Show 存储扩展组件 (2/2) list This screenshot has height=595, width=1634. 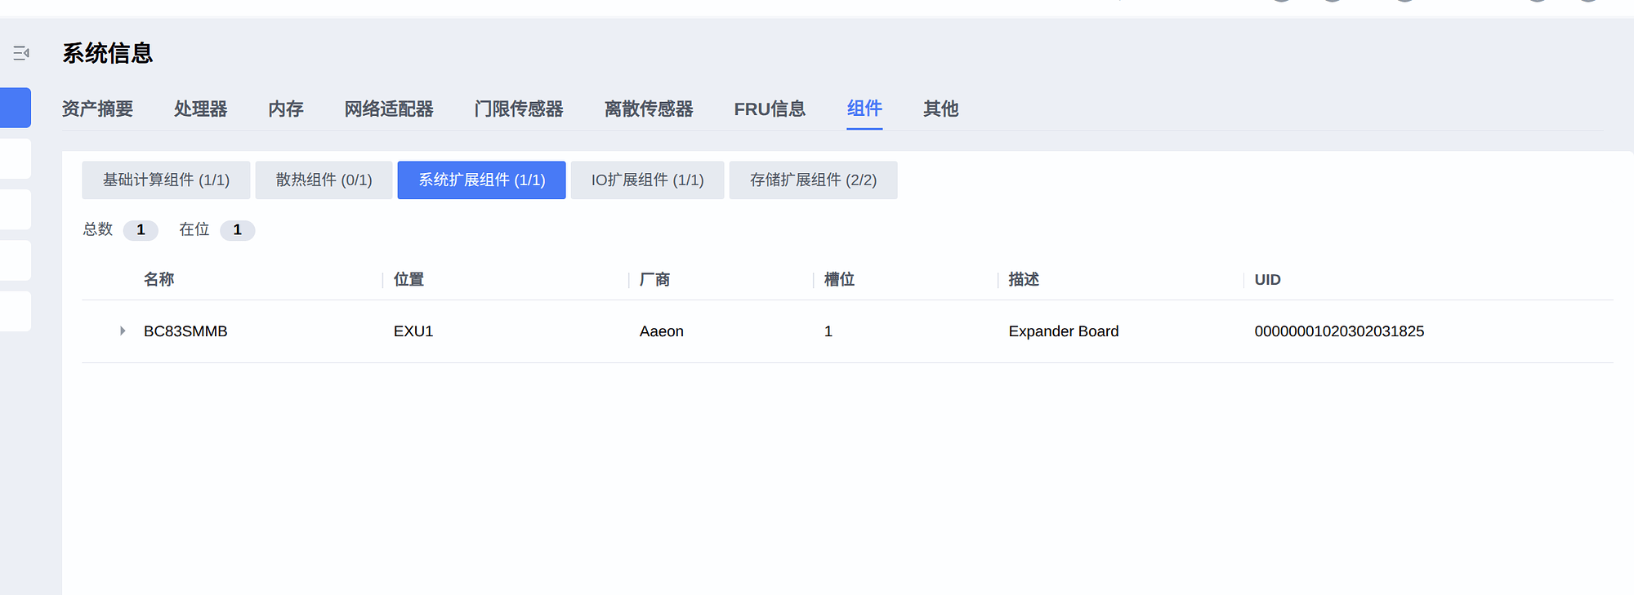point(814,180)
